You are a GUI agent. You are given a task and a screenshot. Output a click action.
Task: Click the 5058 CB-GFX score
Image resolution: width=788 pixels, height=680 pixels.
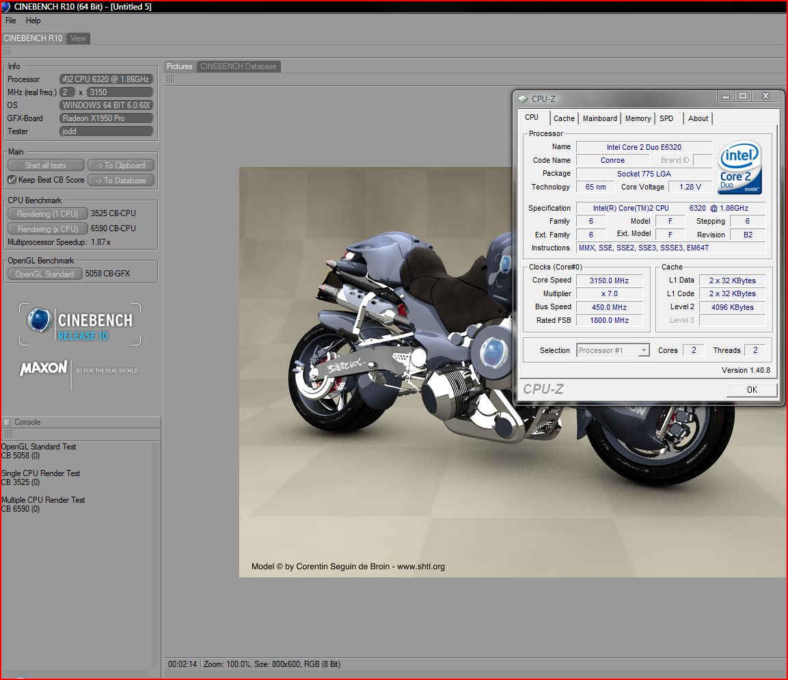pyautogui.click(x=107, y=274)
